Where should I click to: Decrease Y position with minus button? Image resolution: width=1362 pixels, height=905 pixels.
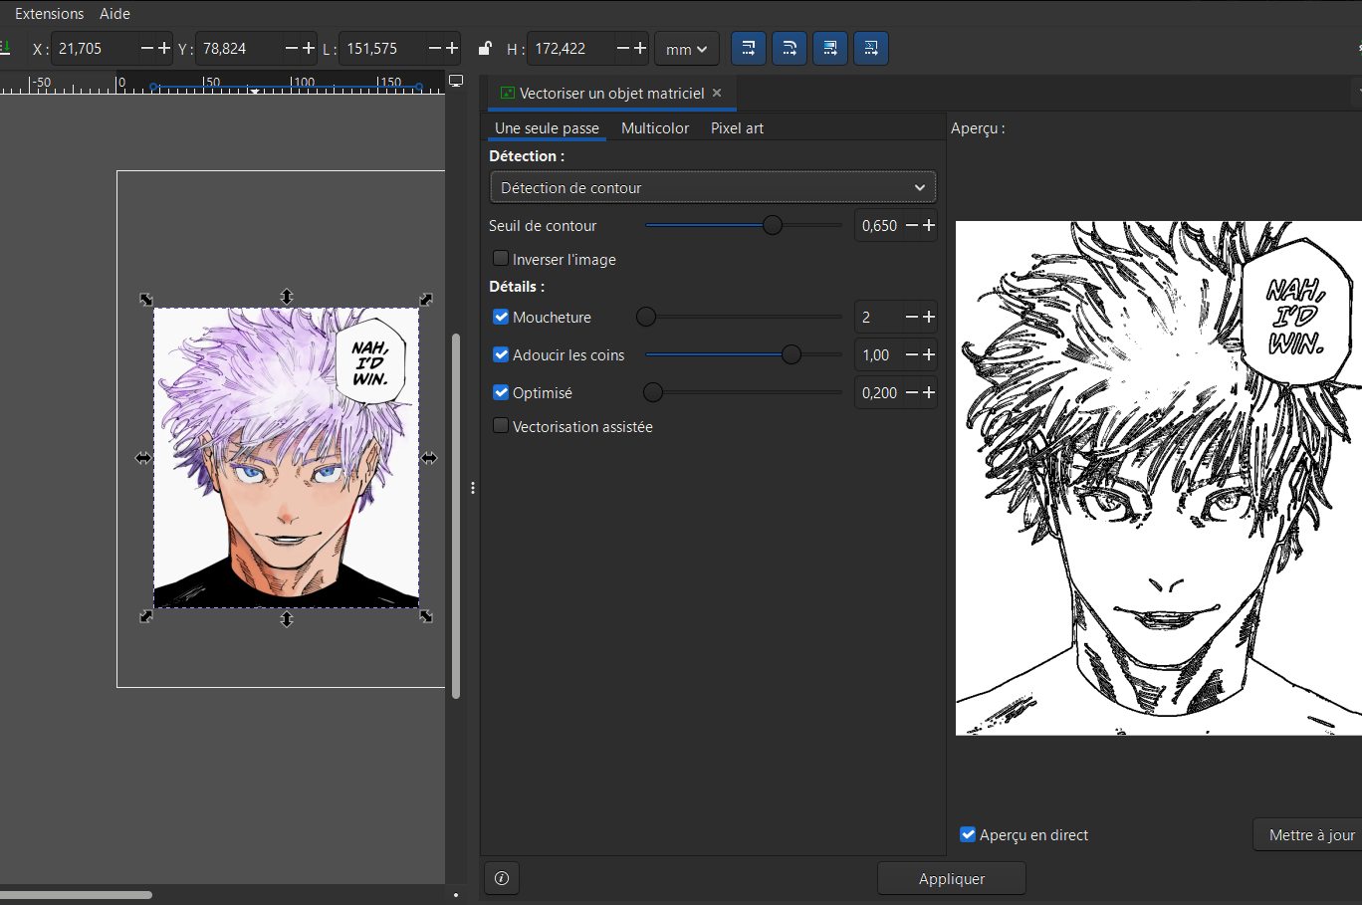click(x=292, y=48)
